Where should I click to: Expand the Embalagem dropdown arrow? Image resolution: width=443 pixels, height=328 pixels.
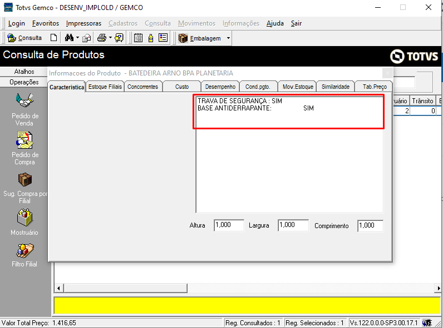[228, 38]
